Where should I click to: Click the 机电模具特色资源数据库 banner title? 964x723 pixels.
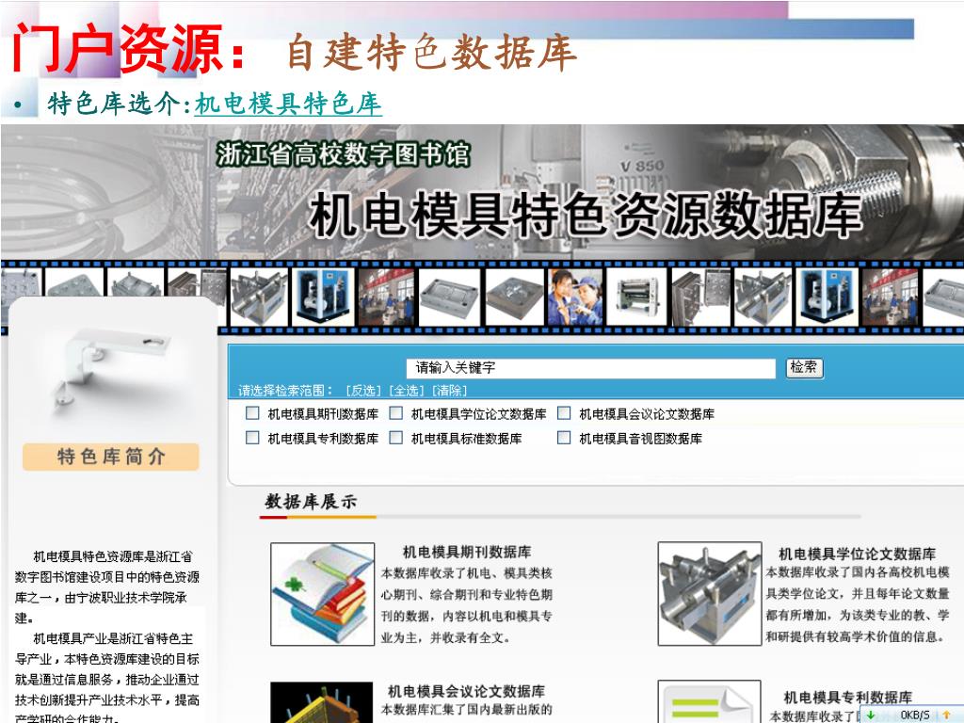tap(585, 215)
